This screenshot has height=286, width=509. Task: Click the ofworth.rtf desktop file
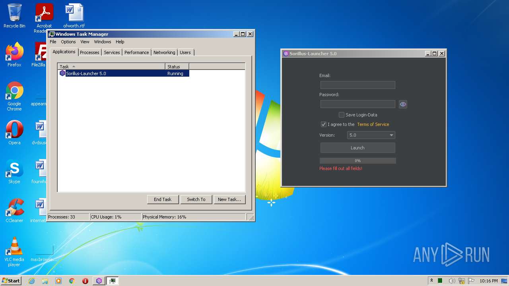74,16
